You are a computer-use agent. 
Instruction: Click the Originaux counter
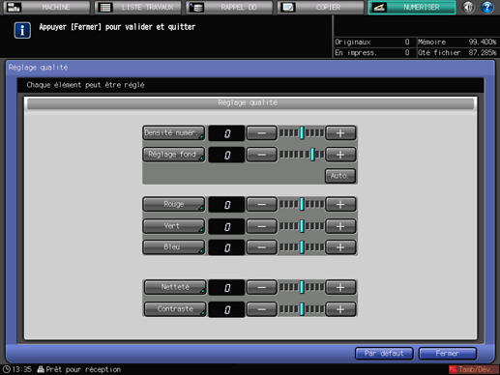click(372, 42)
